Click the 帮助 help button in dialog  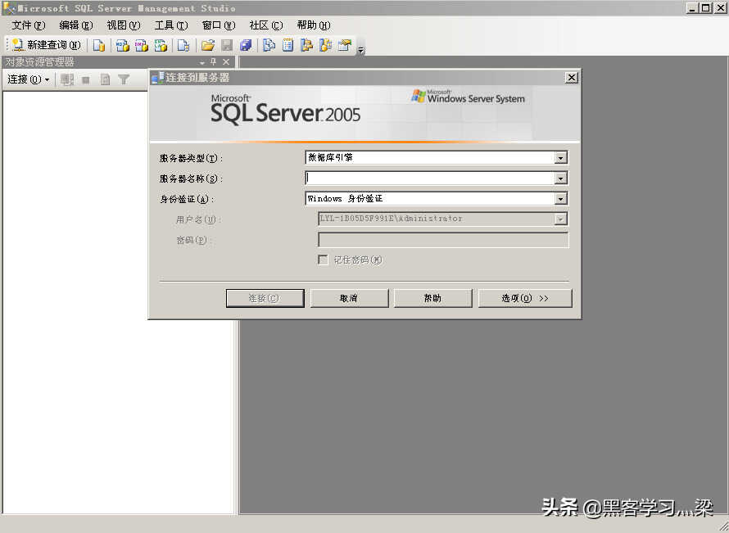point(432,298)
